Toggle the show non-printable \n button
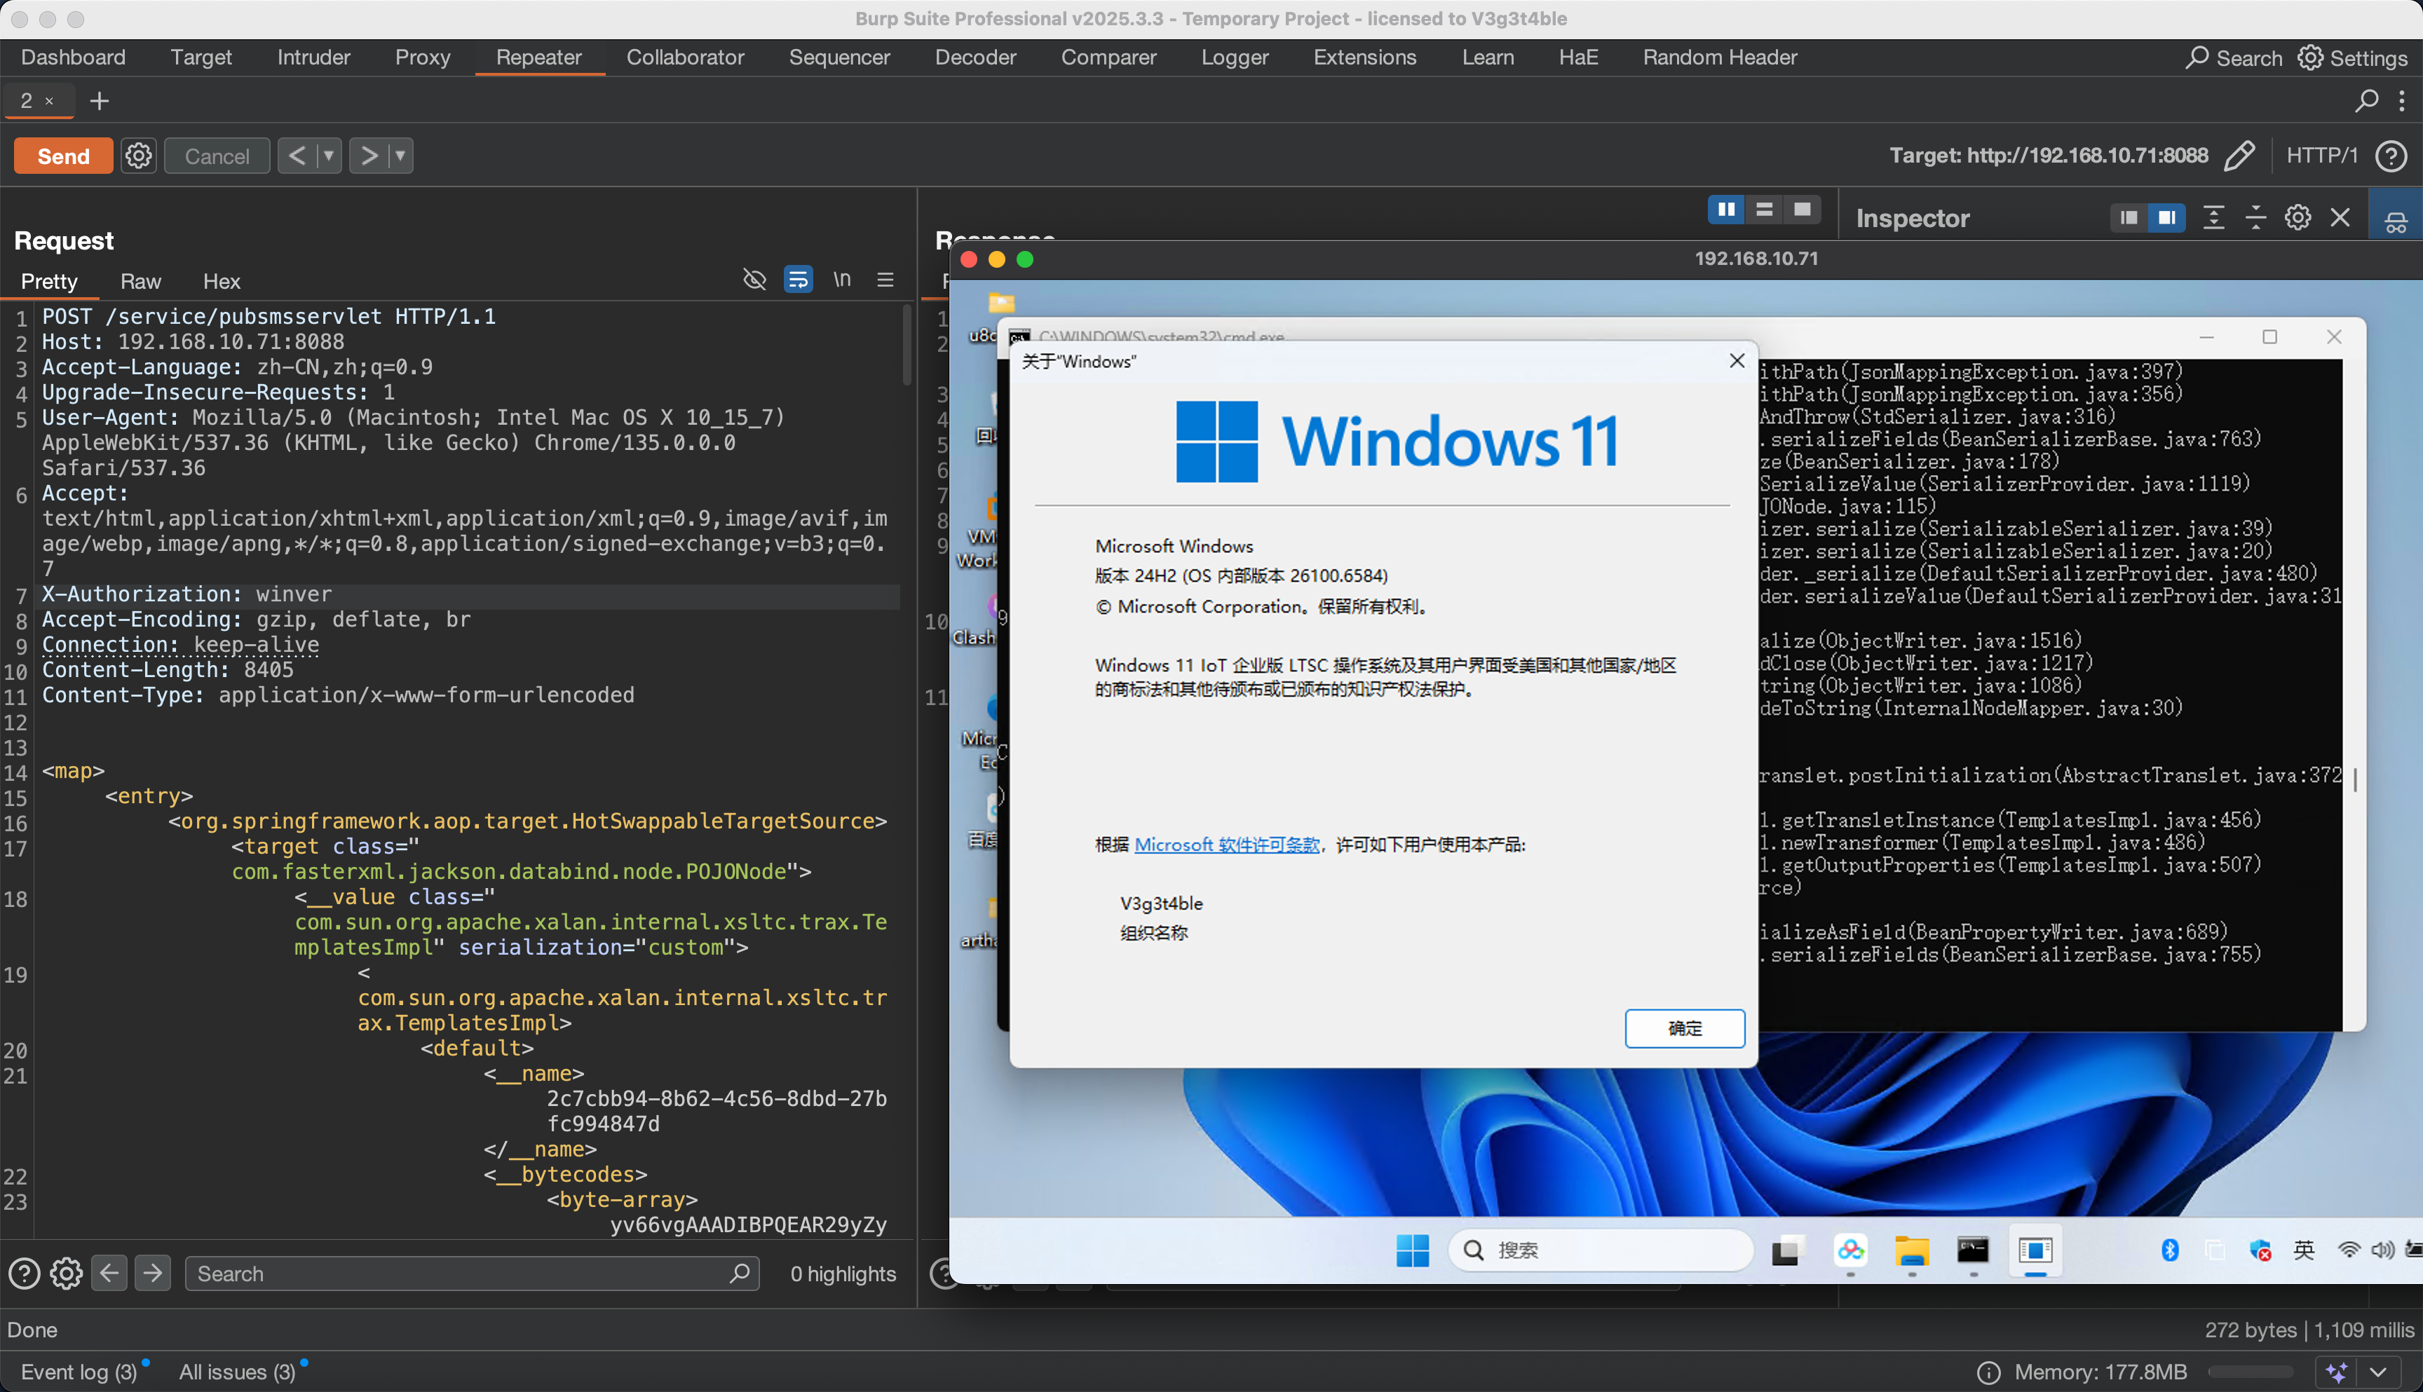Viewport: 2423px width, 1392px height. click(841, 279)
